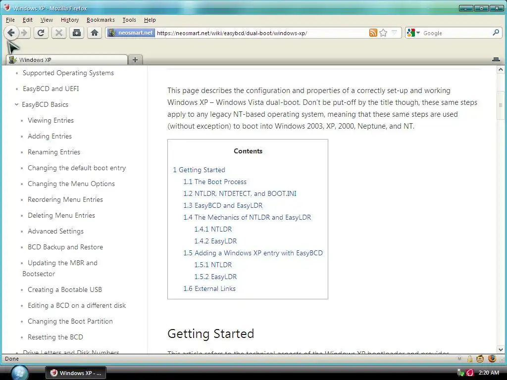Jump to section 1.4.2 EasyLDR

pyautogui.click(x=215, y=241)
